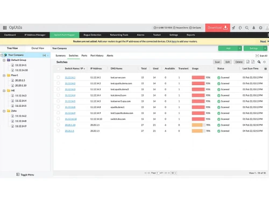Viewport: 269px width, 202px height.
Task: Click the Floor1 folder icon
Action: [x=9, y=75]
